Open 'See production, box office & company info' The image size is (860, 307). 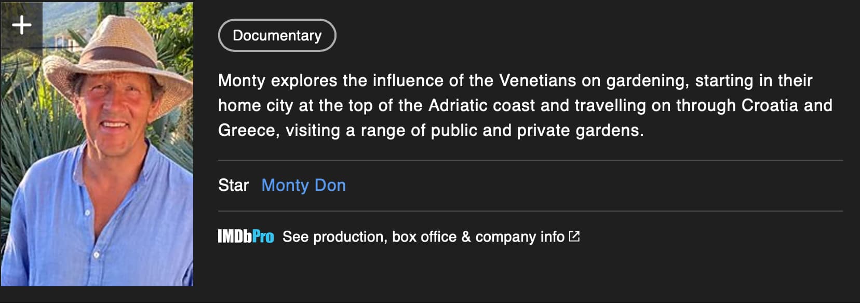tap(423, 236)
